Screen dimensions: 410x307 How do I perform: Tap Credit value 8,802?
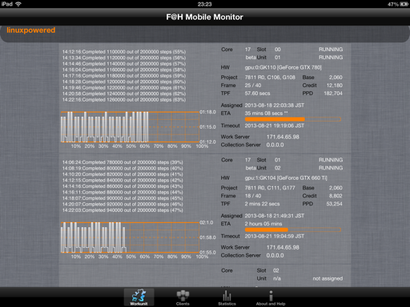pos(336,196)
